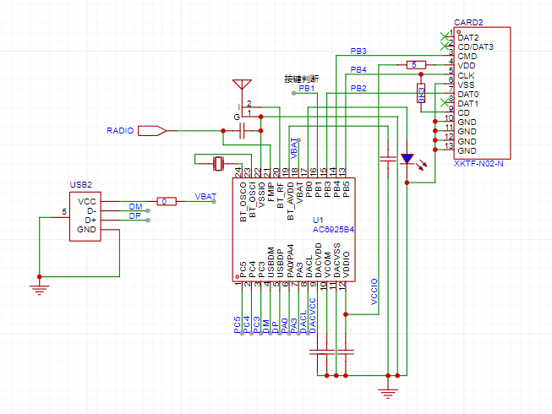Click the light-emission arrows beside the LED

(x=421, y=166)
